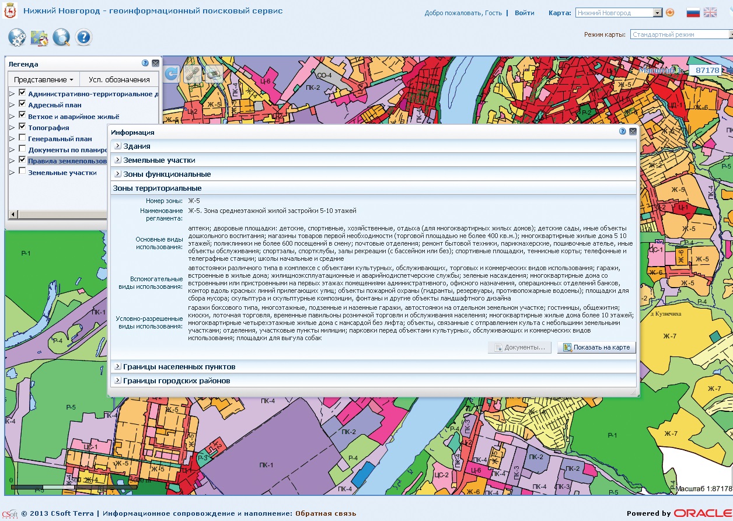Toggle the Ветхое и аварийное жильё checkbox
Image resolution: width=733 pixels, height=521 pixels.
coord(22,116)
